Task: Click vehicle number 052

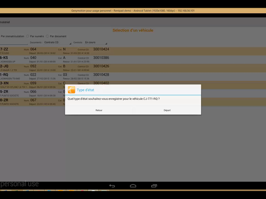Action: point(33,66)
